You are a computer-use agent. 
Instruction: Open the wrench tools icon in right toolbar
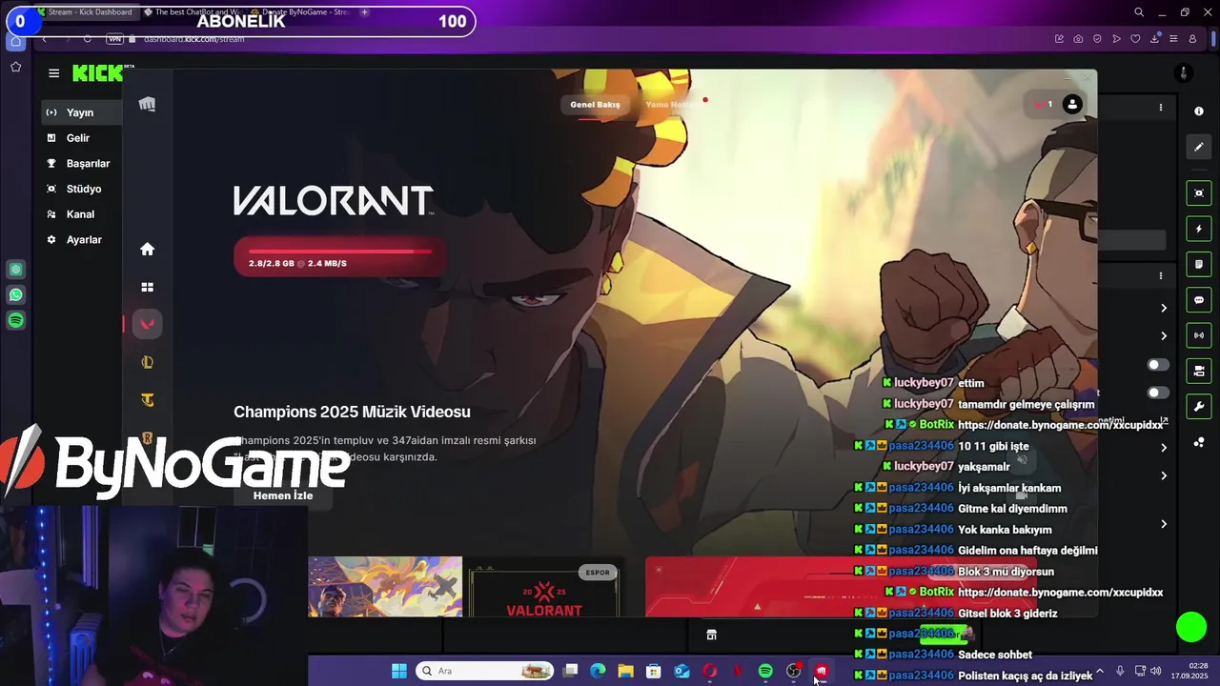coord(1199,407)
